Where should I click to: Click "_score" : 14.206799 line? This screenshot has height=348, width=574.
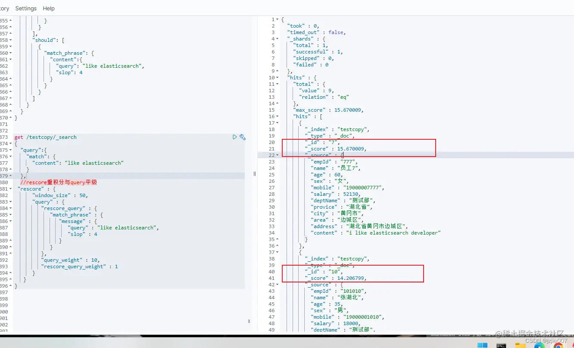[336, 278]
